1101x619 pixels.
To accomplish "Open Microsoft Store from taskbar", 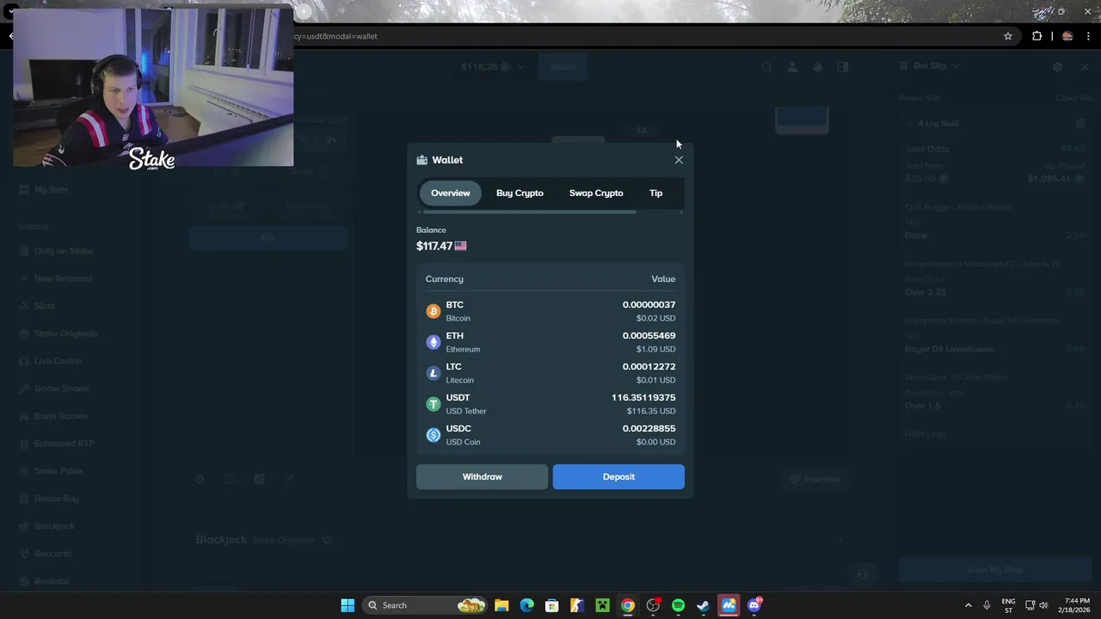I will coord(551,605).
